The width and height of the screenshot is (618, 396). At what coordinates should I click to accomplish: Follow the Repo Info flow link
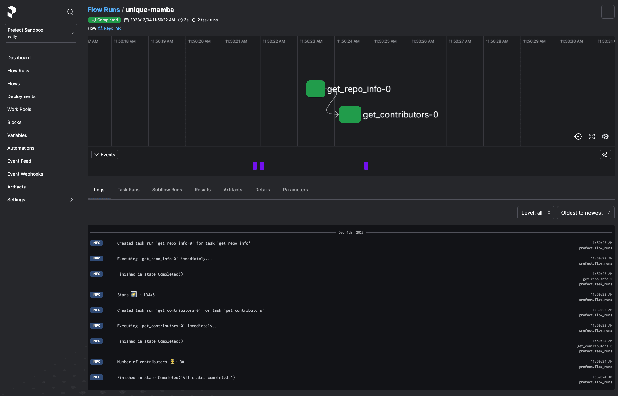[112, 28]
